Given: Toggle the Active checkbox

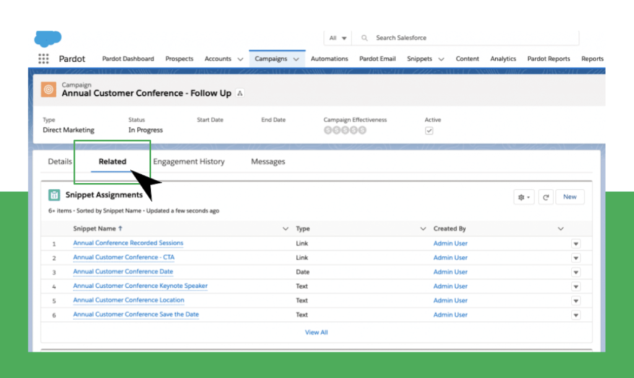Looking at the screenshot, I should 429,131.
